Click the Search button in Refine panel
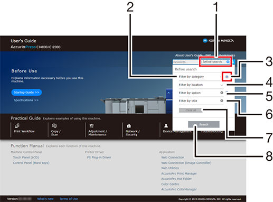 (204, 124)
